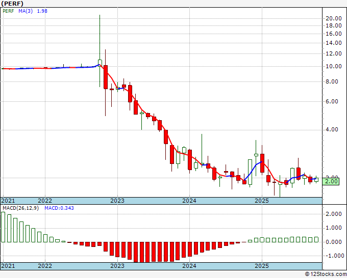Click 2021 on the price chart time axis

[x=8, y=201]
